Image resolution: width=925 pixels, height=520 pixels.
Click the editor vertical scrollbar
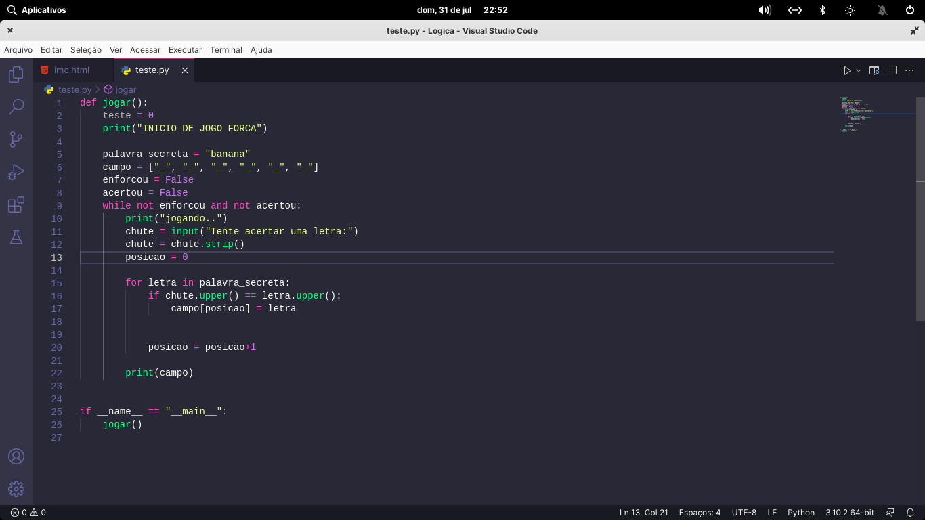920,209
